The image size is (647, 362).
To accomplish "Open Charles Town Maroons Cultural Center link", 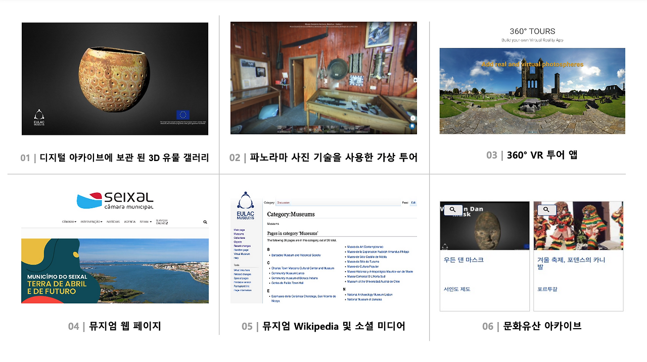I will (x=303, y=268).
